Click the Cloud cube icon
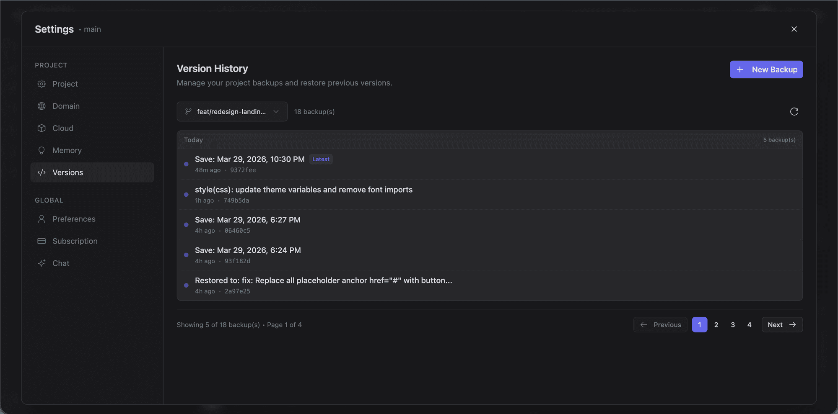This screenshot has height=414, width=838. [x=42, y=128]
